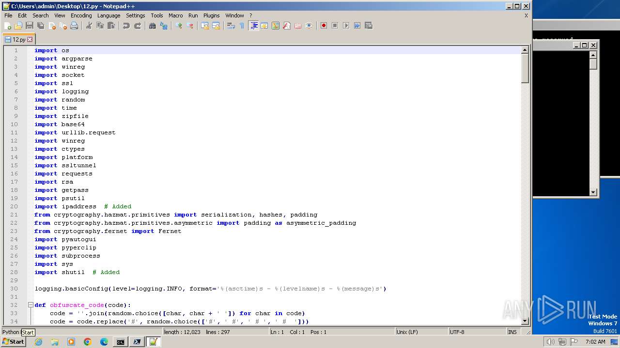Click the Copy toolbar icon
This screenshot has width=620, height=348.
click(x=100, y=26)
